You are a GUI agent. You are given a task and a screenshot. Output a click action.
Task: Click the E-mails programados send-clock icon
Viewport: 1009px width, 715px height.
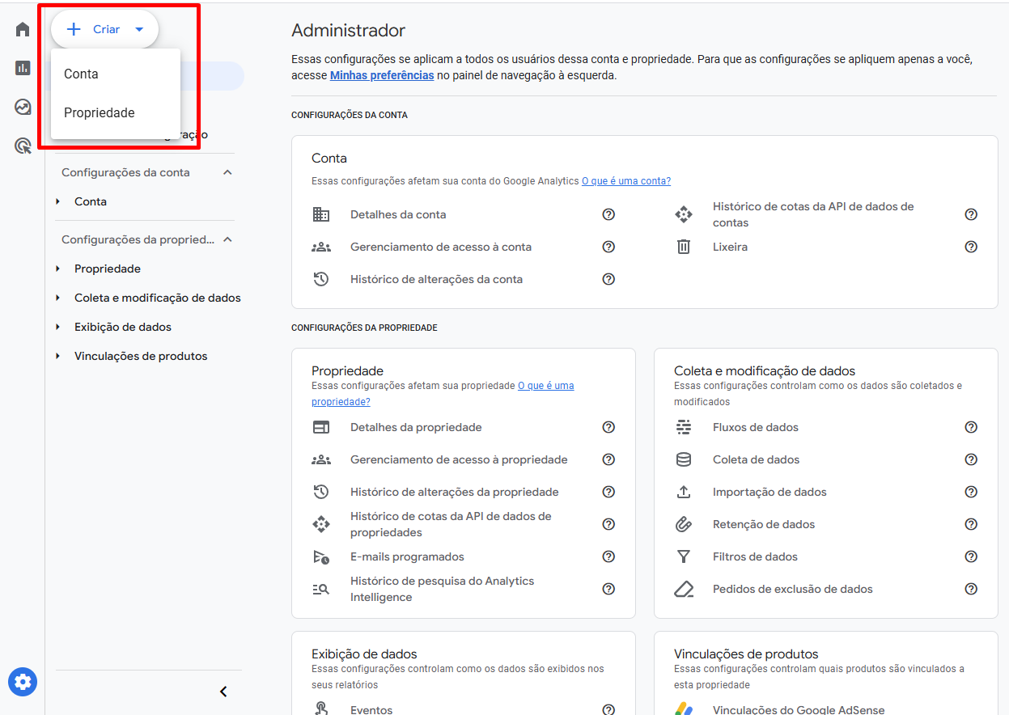(x=321, y=556)
